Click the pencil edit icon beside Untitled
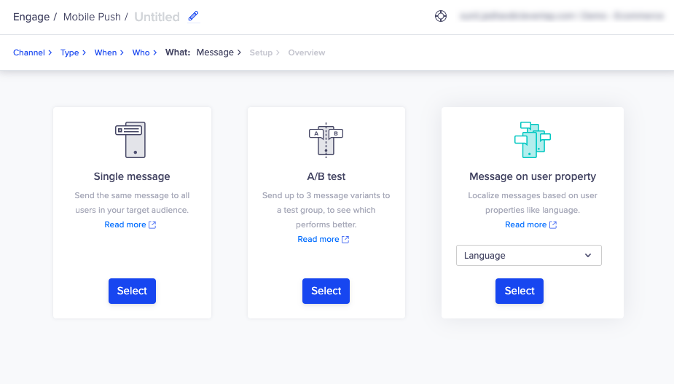674x384 pixels. [x=193, y=16]
